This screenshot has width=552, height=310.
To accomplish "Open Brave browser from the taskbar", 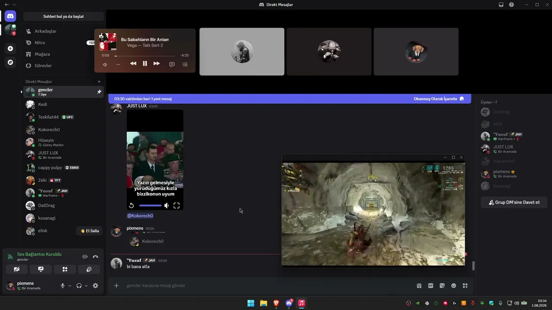I will tap(276, 303).
